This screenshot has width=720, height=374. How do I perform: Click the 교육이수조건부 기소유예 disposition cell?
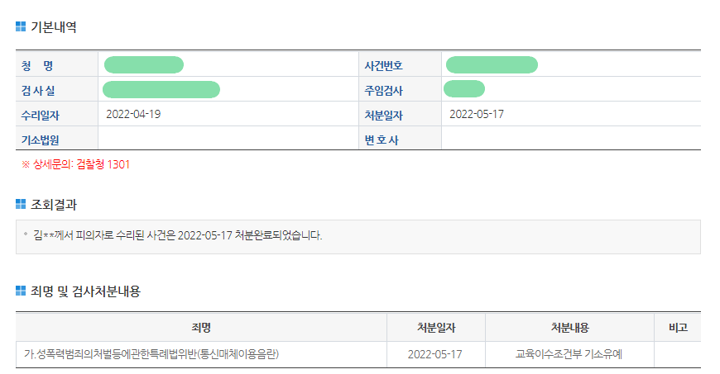click(x=569, y=355)
